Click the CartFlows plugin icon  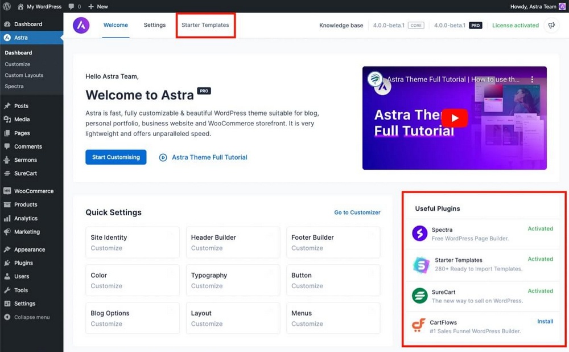point(418,325)
